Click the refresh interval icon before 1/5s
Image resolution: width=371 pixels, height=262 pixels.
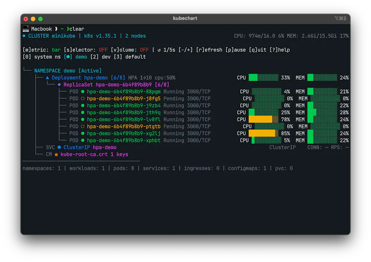tap(159, 50)
